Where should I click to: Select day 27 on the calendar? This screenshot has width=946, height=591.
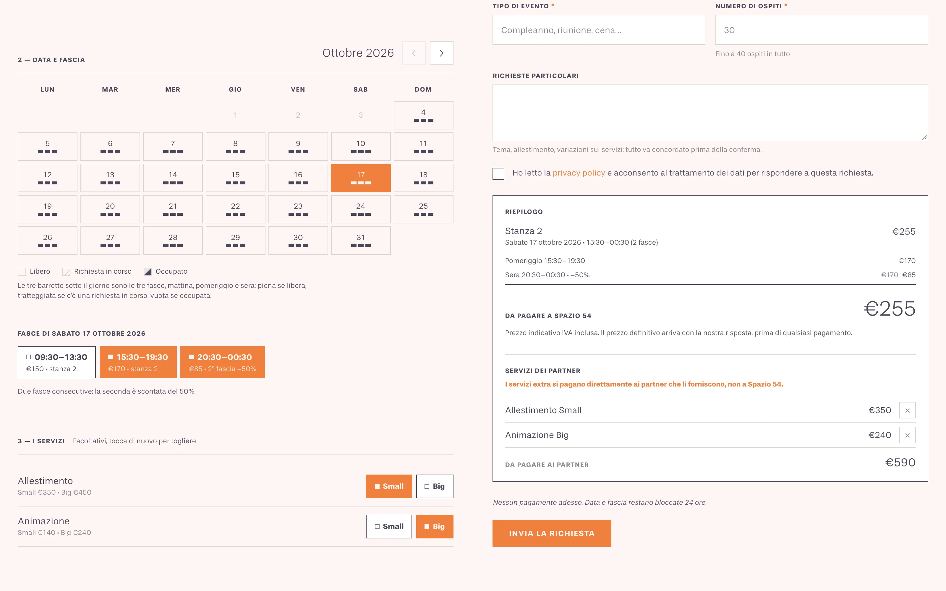click(110, 240)
